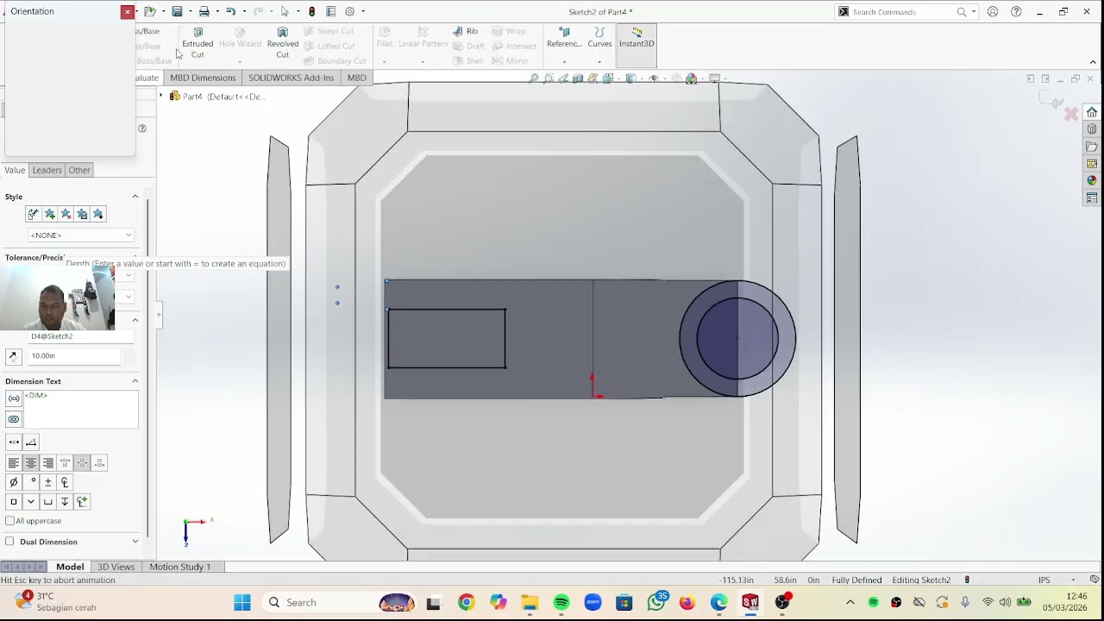The image size is (1104, 621).
Task: Open Display Style cube icon
Action: pyautogui.click(x=631, y=78)
